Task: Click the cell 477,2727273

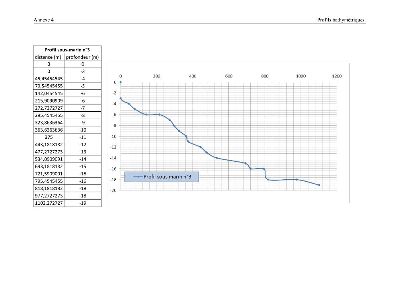Action: point(49,152)
